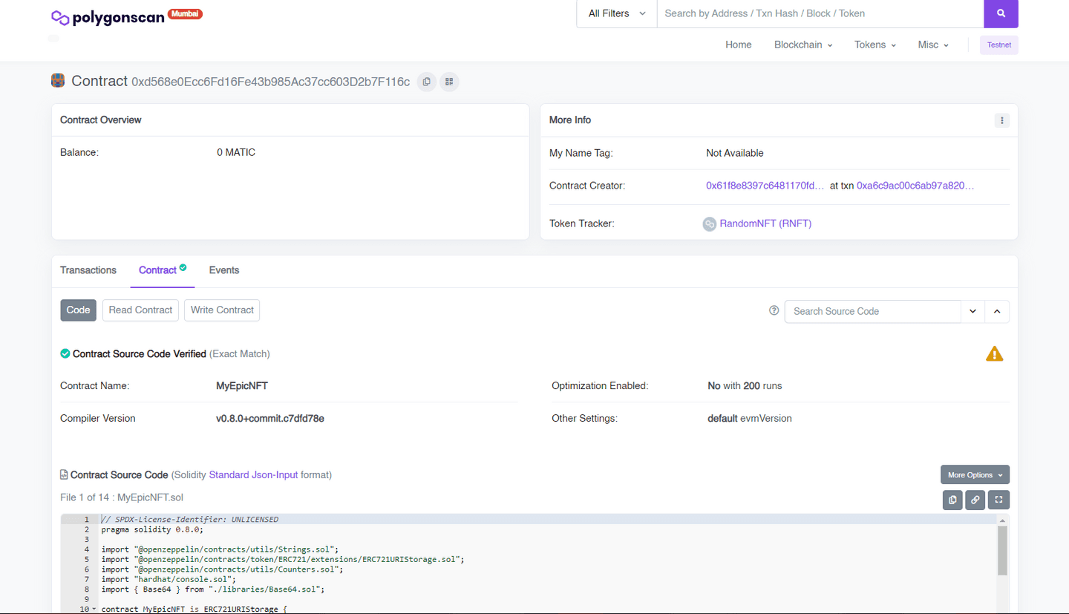Click the SPDX-License-Identifier comment line

point(190,519)
